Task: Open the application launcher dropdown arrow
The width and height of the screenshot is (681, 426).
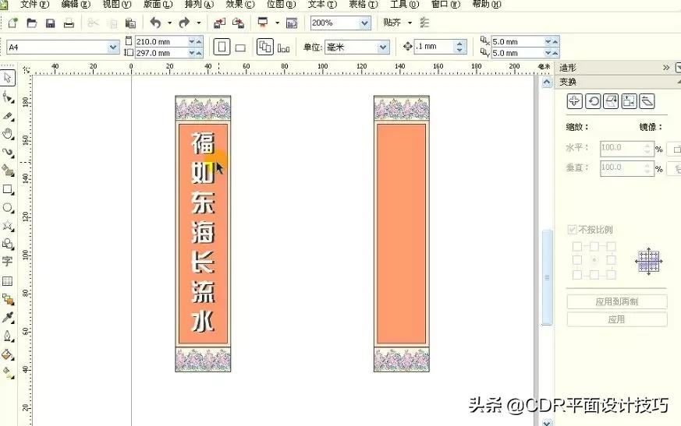Action: pyautogui.click(x=277, y=23)
